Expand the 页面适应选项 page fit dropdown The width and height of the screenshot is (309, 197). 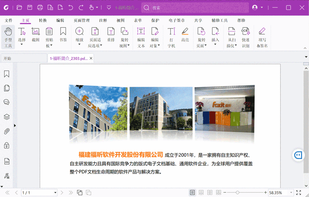[x=101, y=46]
